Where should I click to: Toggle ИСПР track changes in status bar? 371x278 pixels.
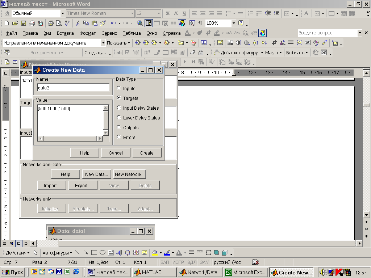coord(178,262)
